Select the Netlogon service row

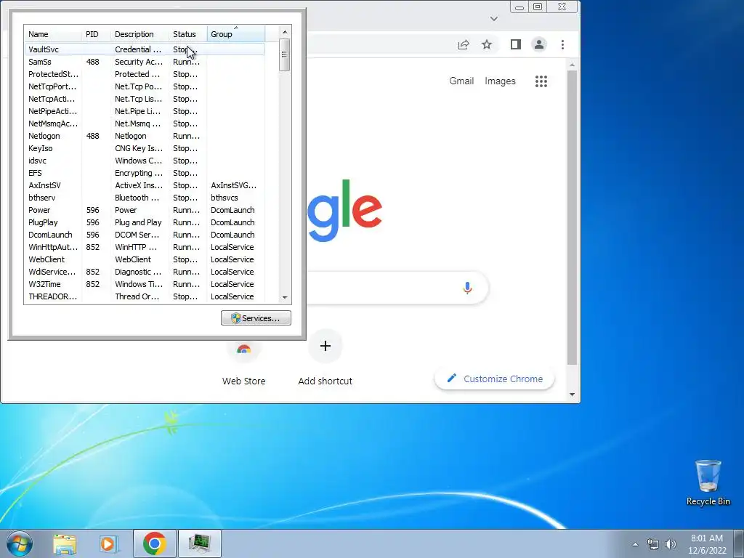(x=145, y=136)
